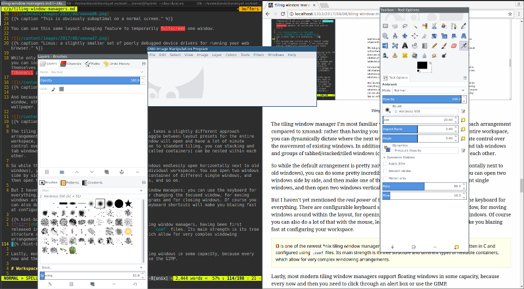Select the Eraser tool
The image size is (524, 289).
click(x=454, y=45)
